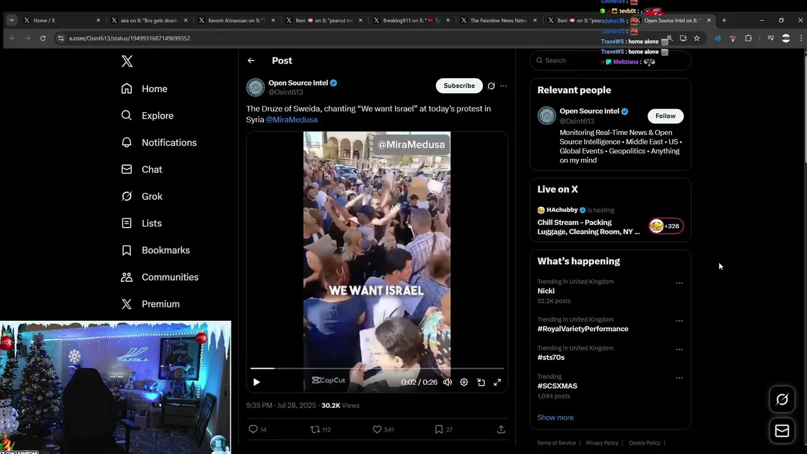This screenshot has width=807, height=454.
Task: Switch to The Palestine News Network tab
Action: 499,20
